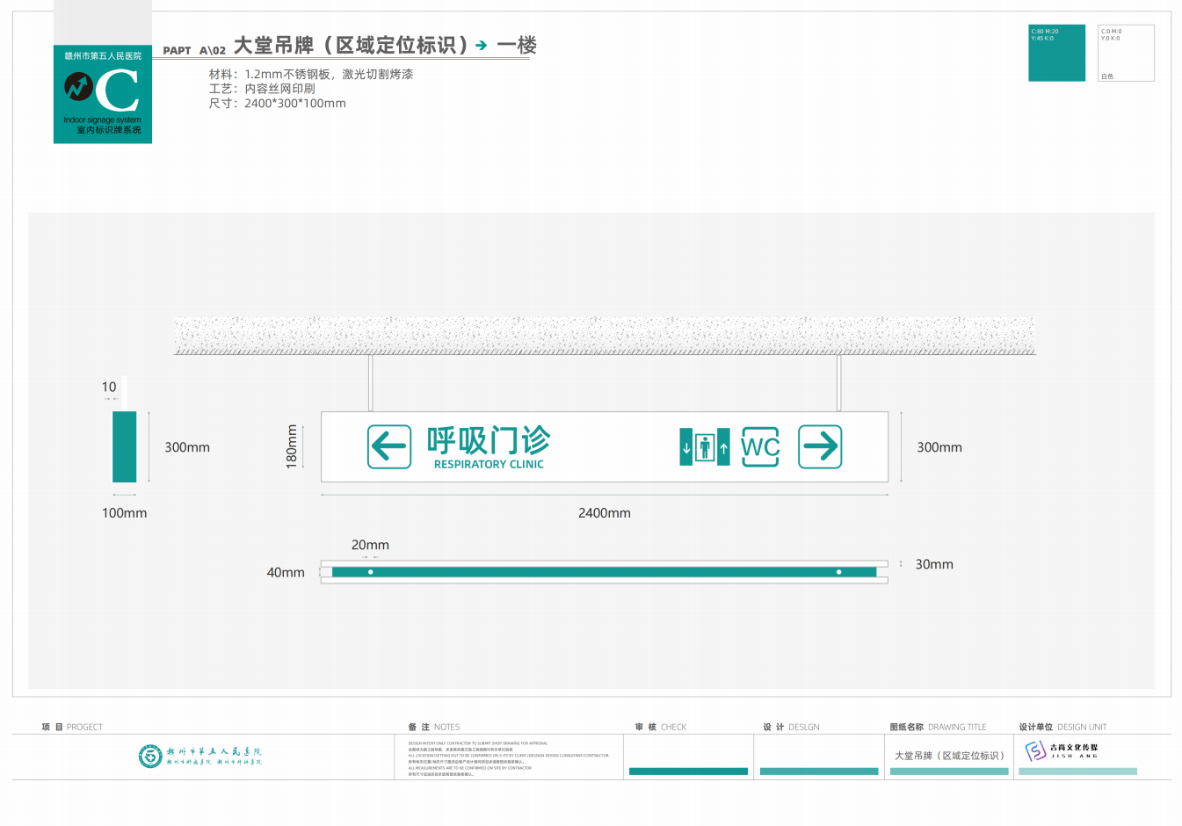Click the teal top-view bar
The image size is (1182, 826).
click(x=605, y=572)
